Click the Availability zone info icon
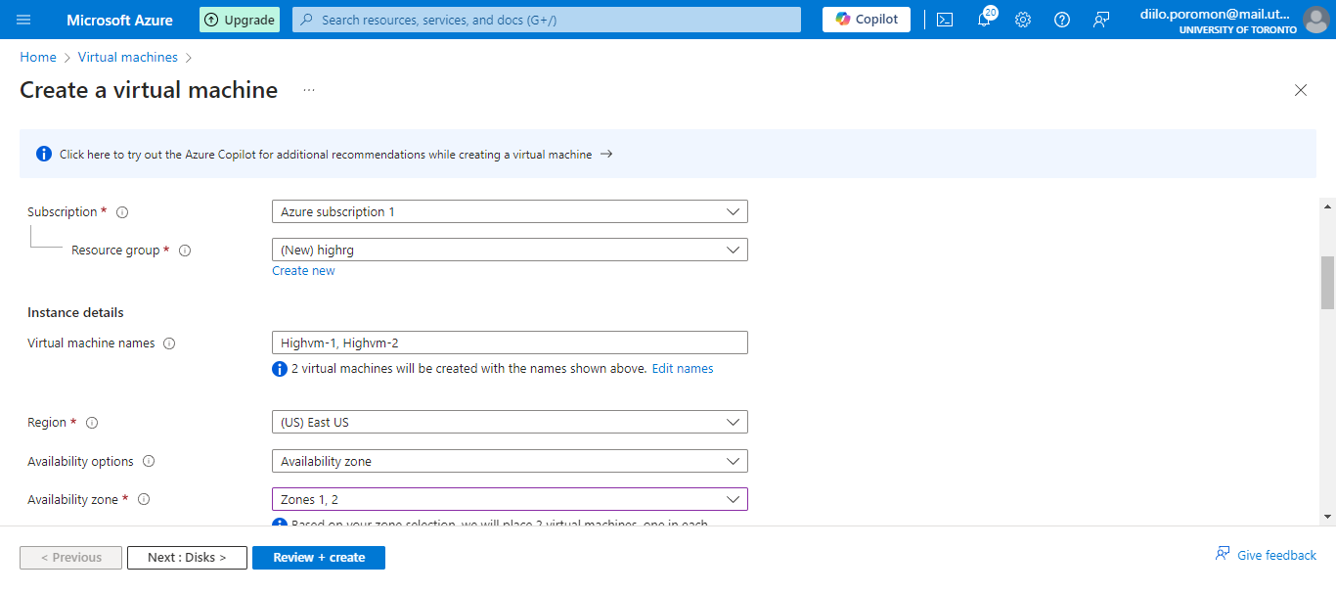The width and height of the screenshot is (1336, 594). point(143,499)
